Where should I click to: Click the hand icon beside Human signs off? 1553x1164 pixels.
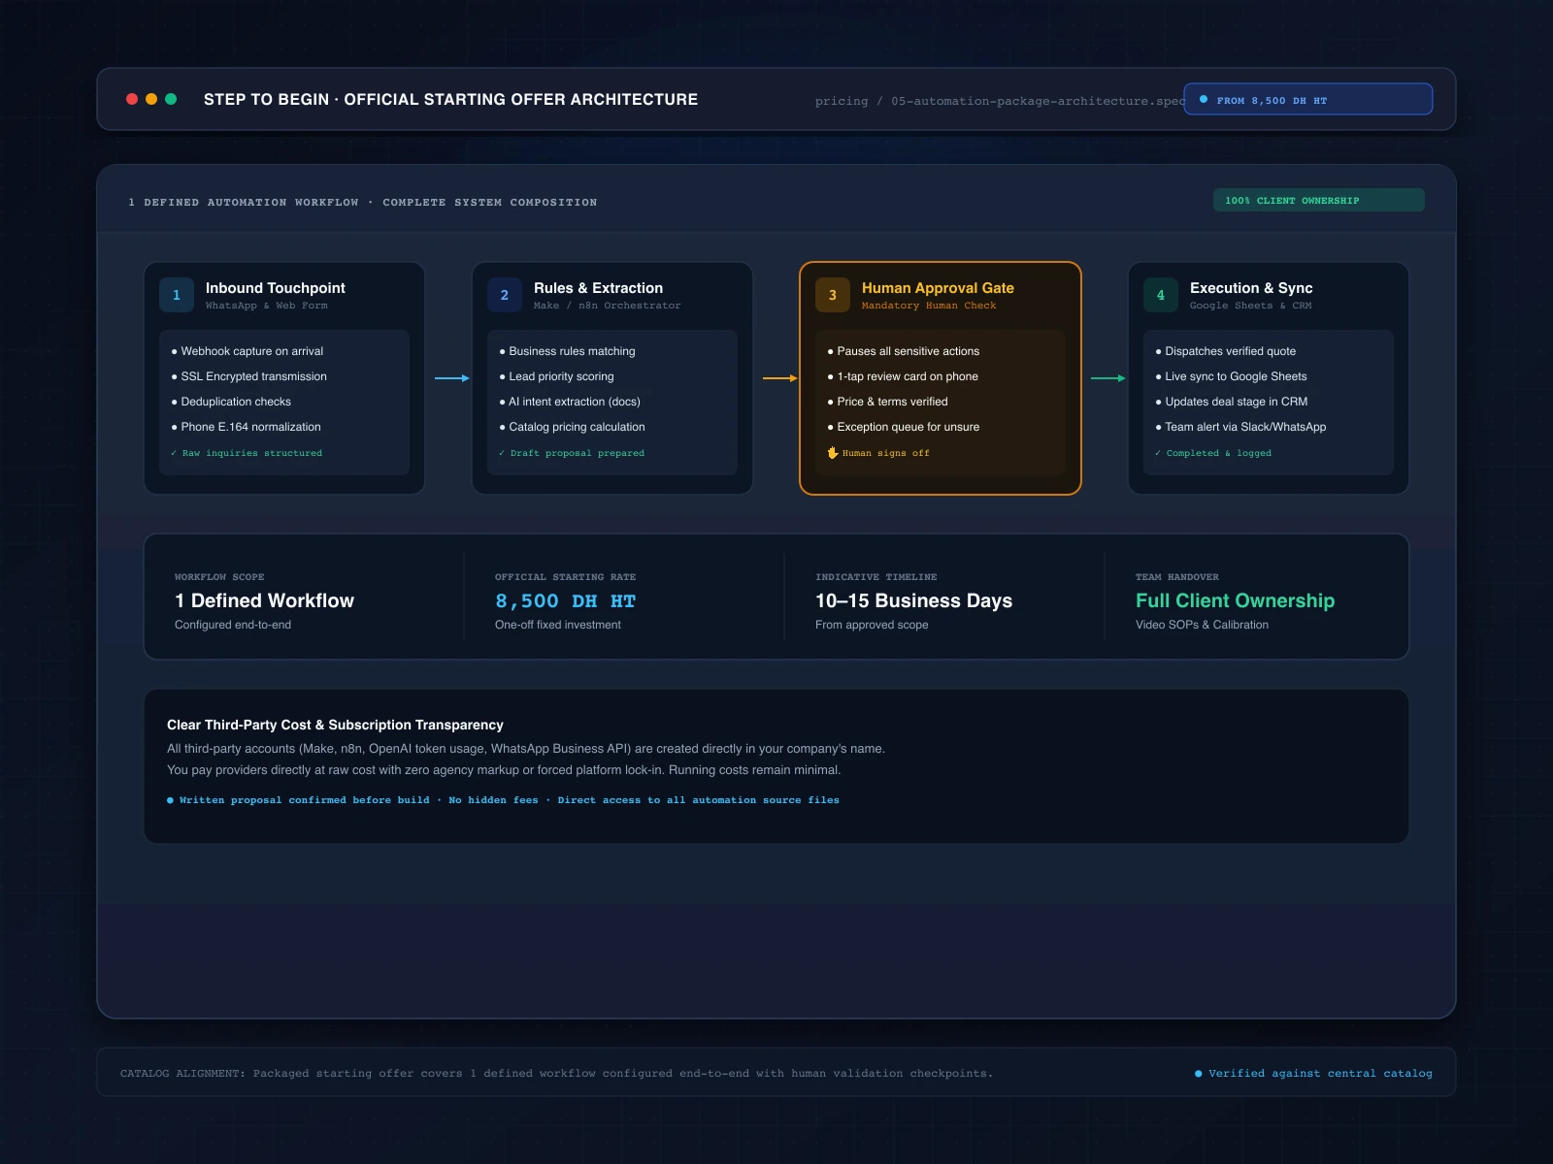click(x=833, y=453)
